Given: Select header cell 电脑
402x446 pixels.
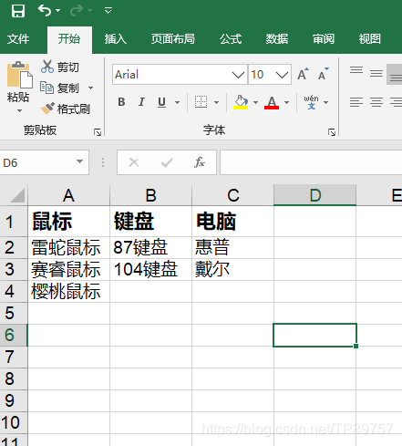Looking at the screenshot, I should point(232,222).
